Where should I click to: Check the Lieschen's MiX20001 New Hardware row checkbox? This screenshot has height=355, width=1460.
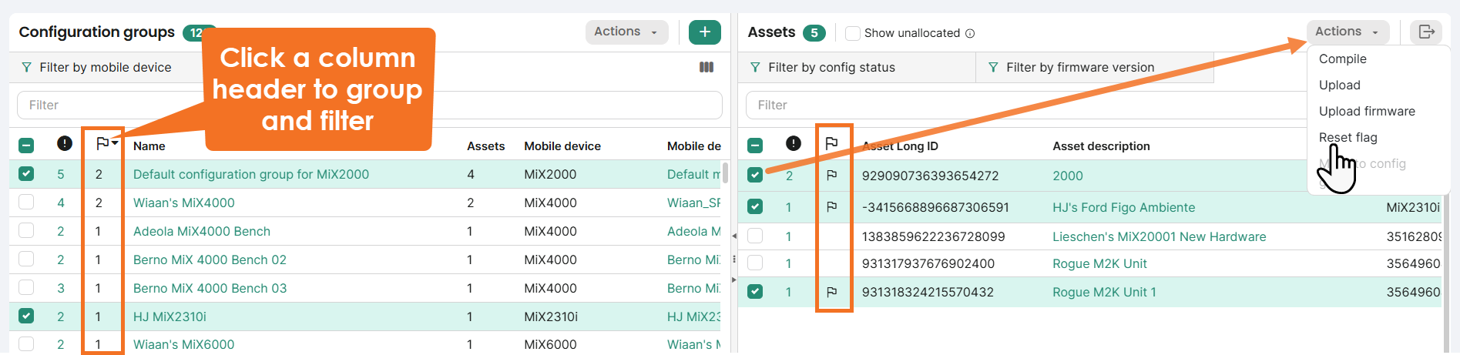pyautogui.click(x=755, y=236)
